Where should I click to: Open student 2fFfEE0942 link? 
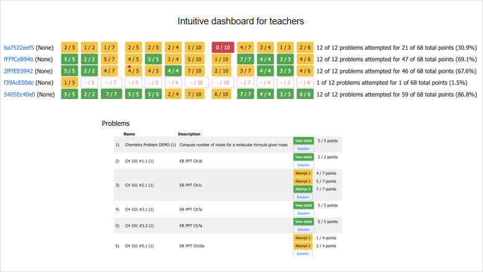point(19,71)
